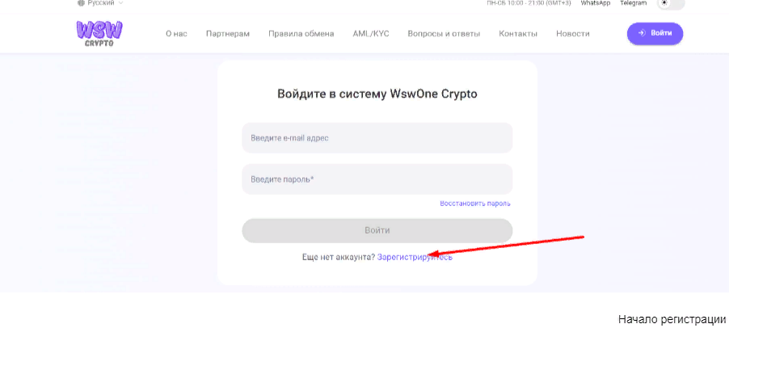Click the «Зарегистрируйтесь» registration link
This screenshot has height=366, width=784.
pyautogui.click(x=415, y=257)
